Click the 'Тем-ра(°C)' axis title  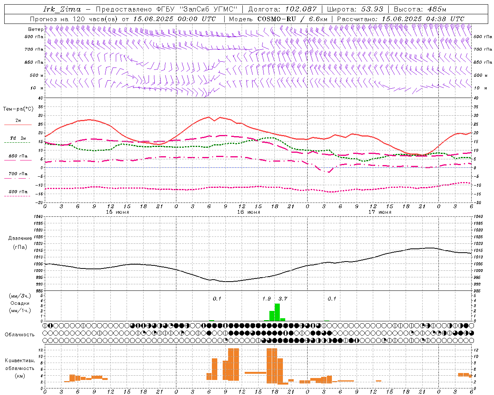pyautogui.click(x=18, y=109)
